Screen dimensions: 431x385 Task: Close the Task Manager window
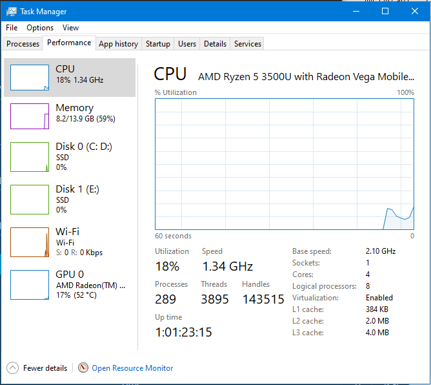click(x=415, y=11)
